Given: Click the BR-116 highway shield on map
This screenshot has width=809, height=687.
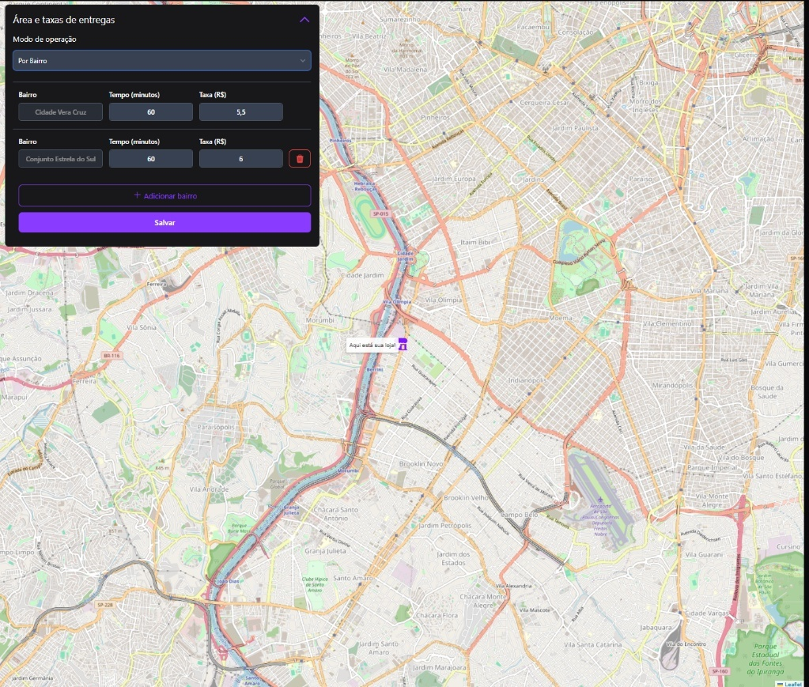Looking at the screenshot, I should 111,356.
